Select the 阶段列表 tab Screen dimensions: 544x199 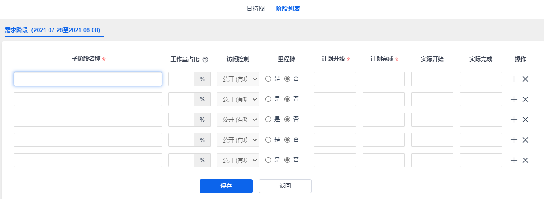click(287, 8)
